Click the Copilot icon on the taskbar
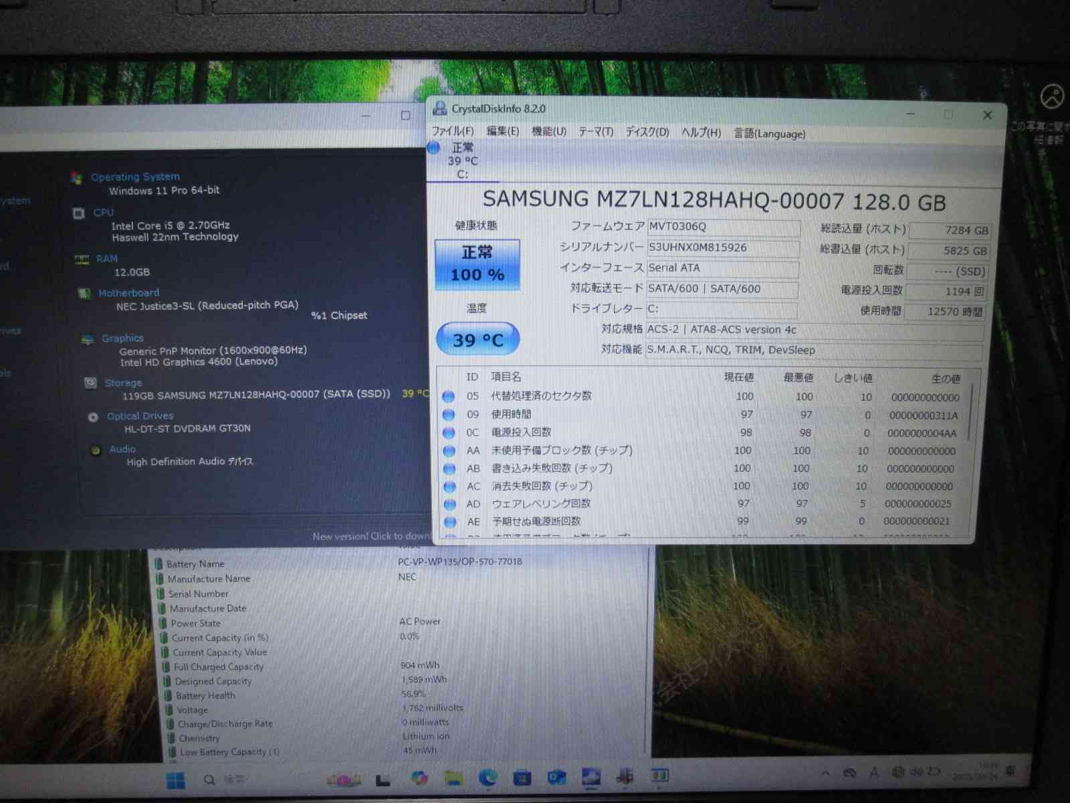1070x803 pixels. [x=419, y=778]
